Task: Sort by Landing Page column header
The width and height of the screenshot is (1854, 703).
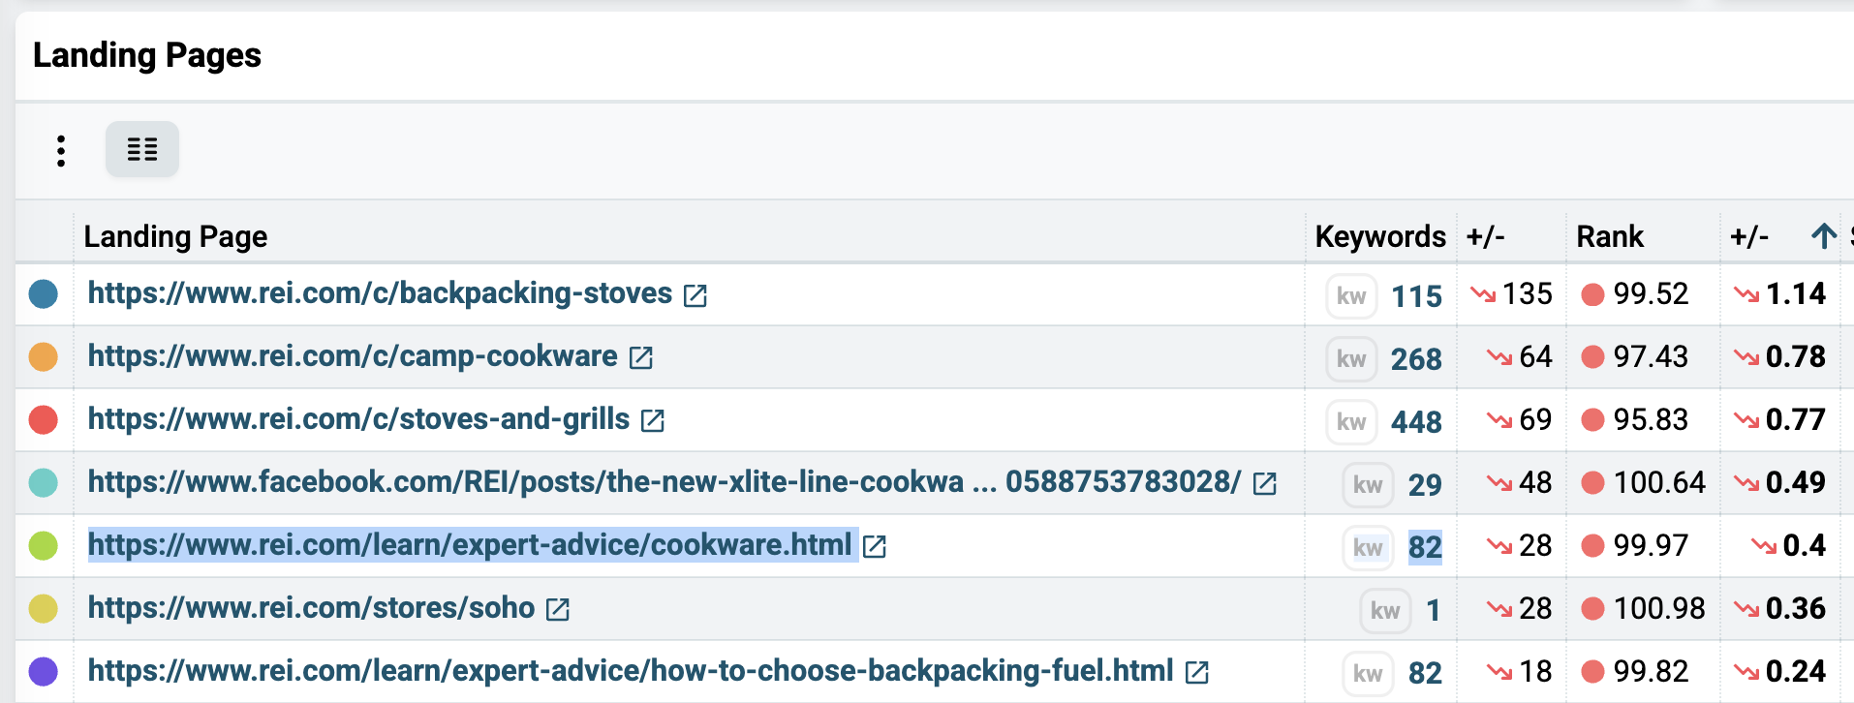Action: (175, 236)
